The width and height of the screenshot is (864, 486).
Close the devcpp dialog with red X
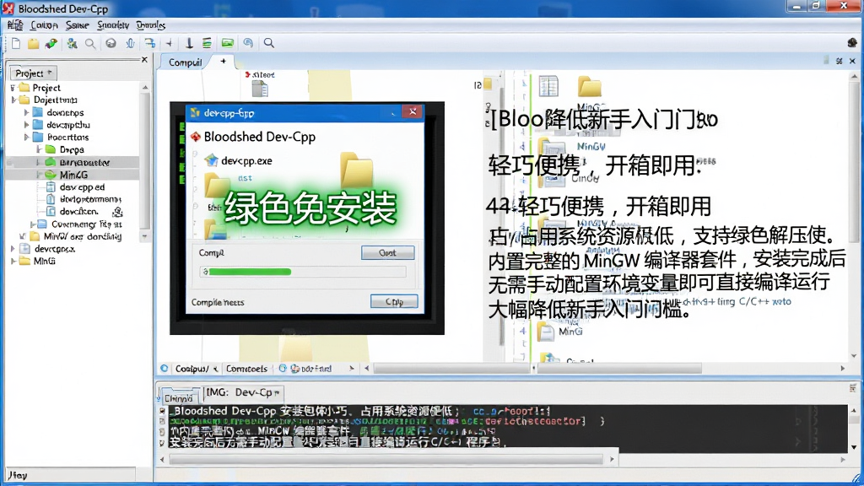[x=413, y=112]
